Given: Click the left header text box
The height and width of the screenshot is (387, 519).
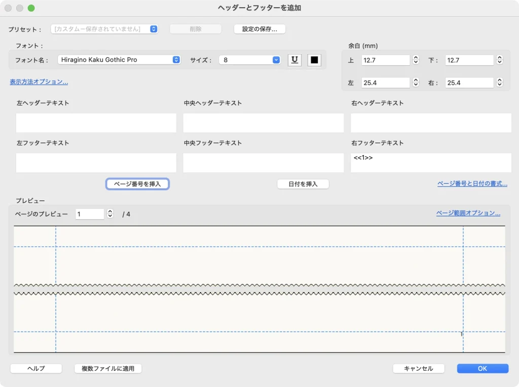Looking at the screenshot, I should point(96,123).
